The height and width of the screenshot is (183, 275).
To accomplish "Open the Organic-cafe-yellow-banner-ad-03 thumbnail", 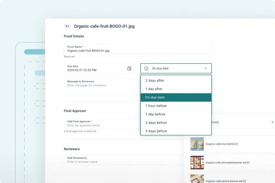I will pyautogui.click(x=197, y=179).
